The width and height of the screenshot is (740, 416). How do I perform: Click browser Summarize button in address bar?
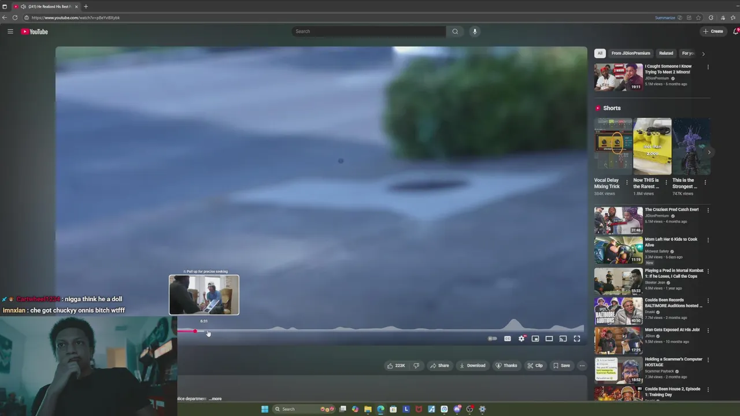(665, 17)
